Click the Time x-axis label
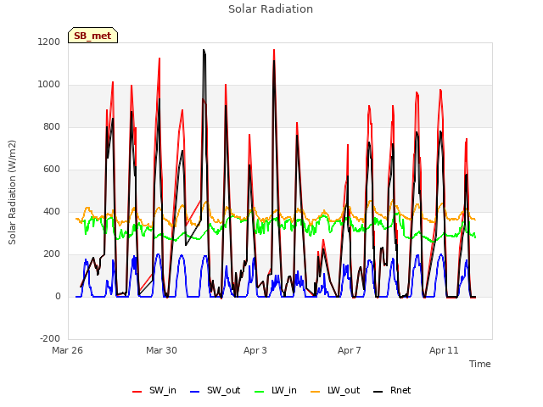This screenshot has width=543, height=407. (480, 364)
